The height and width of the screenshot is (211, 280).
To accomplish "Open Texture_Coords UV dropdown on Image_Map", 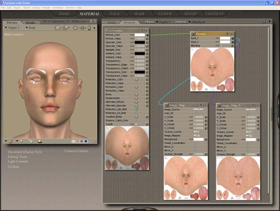I will click(x=198, y=132).
